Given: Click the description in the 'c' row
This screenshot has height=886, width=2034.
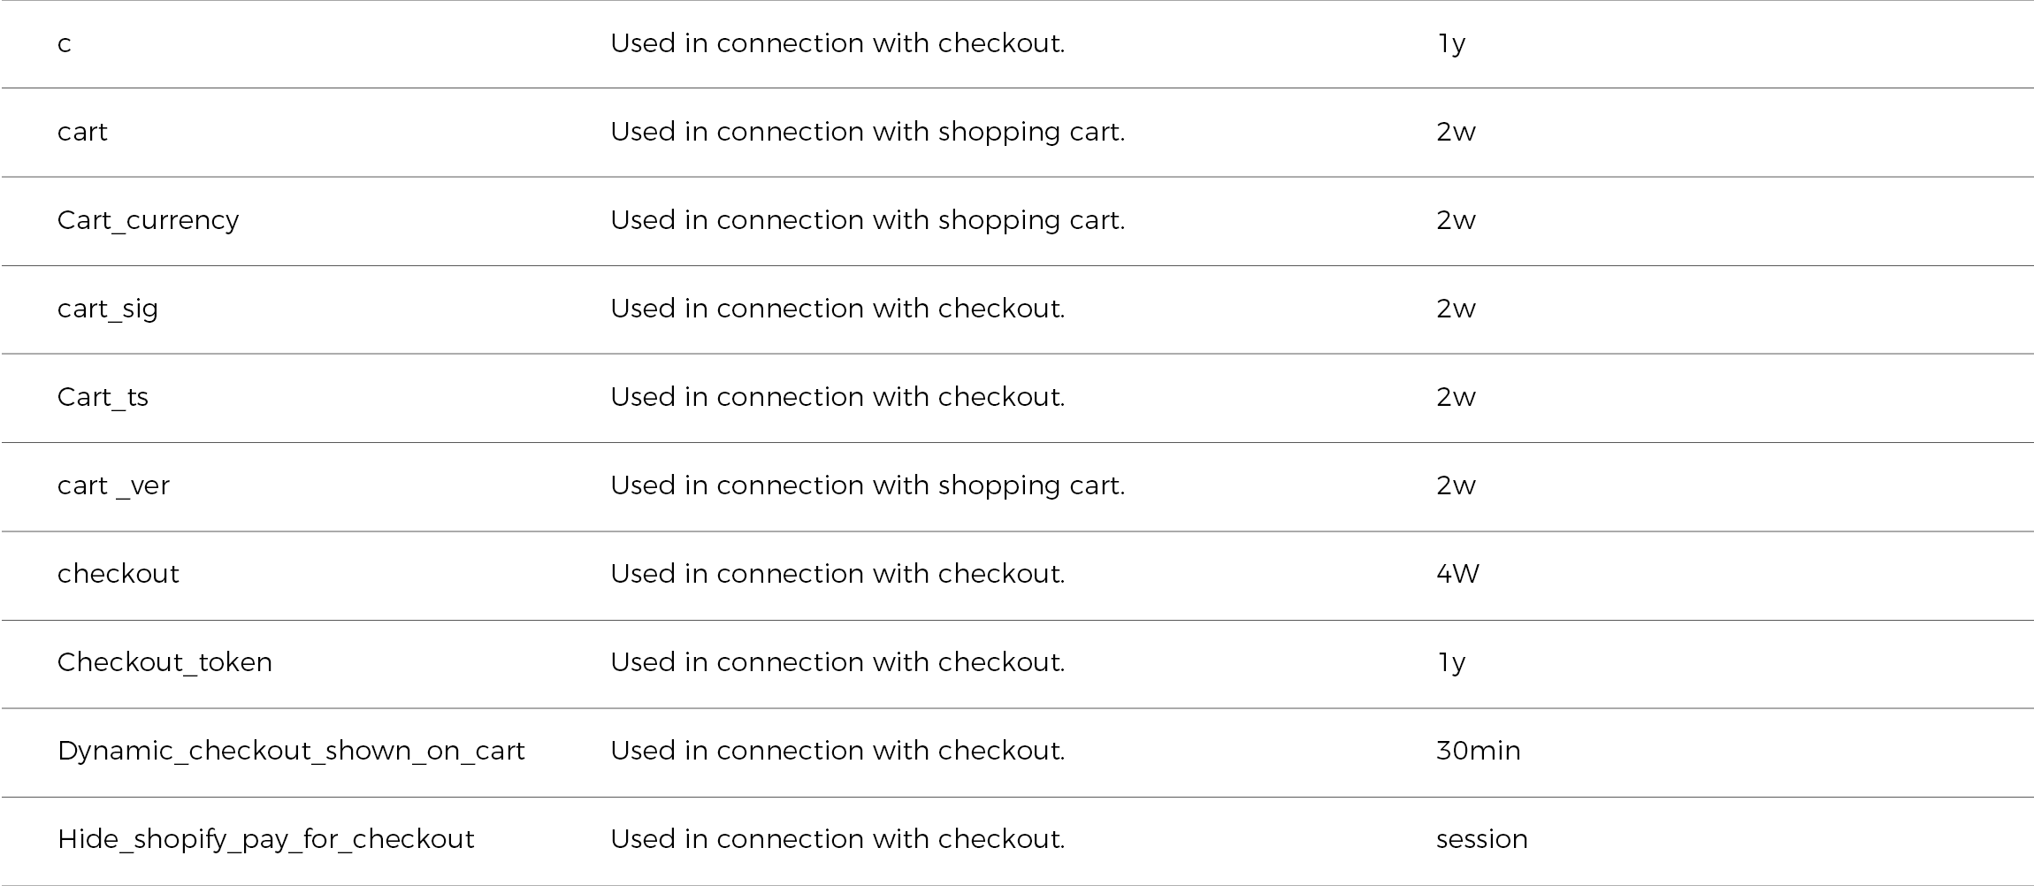Looking at the screenshot, I should click(837, 43).
